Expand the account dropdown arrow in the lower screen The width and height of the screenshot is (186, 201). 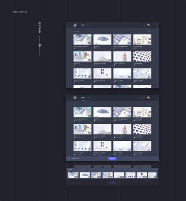tap(151, 98)
